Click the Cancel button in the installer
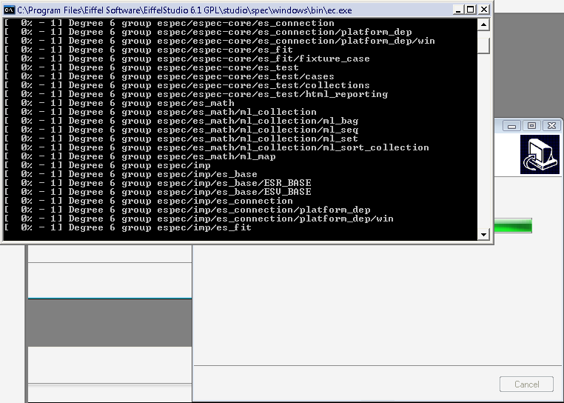Screen dimensions: 564x403 tap(526, 384)
